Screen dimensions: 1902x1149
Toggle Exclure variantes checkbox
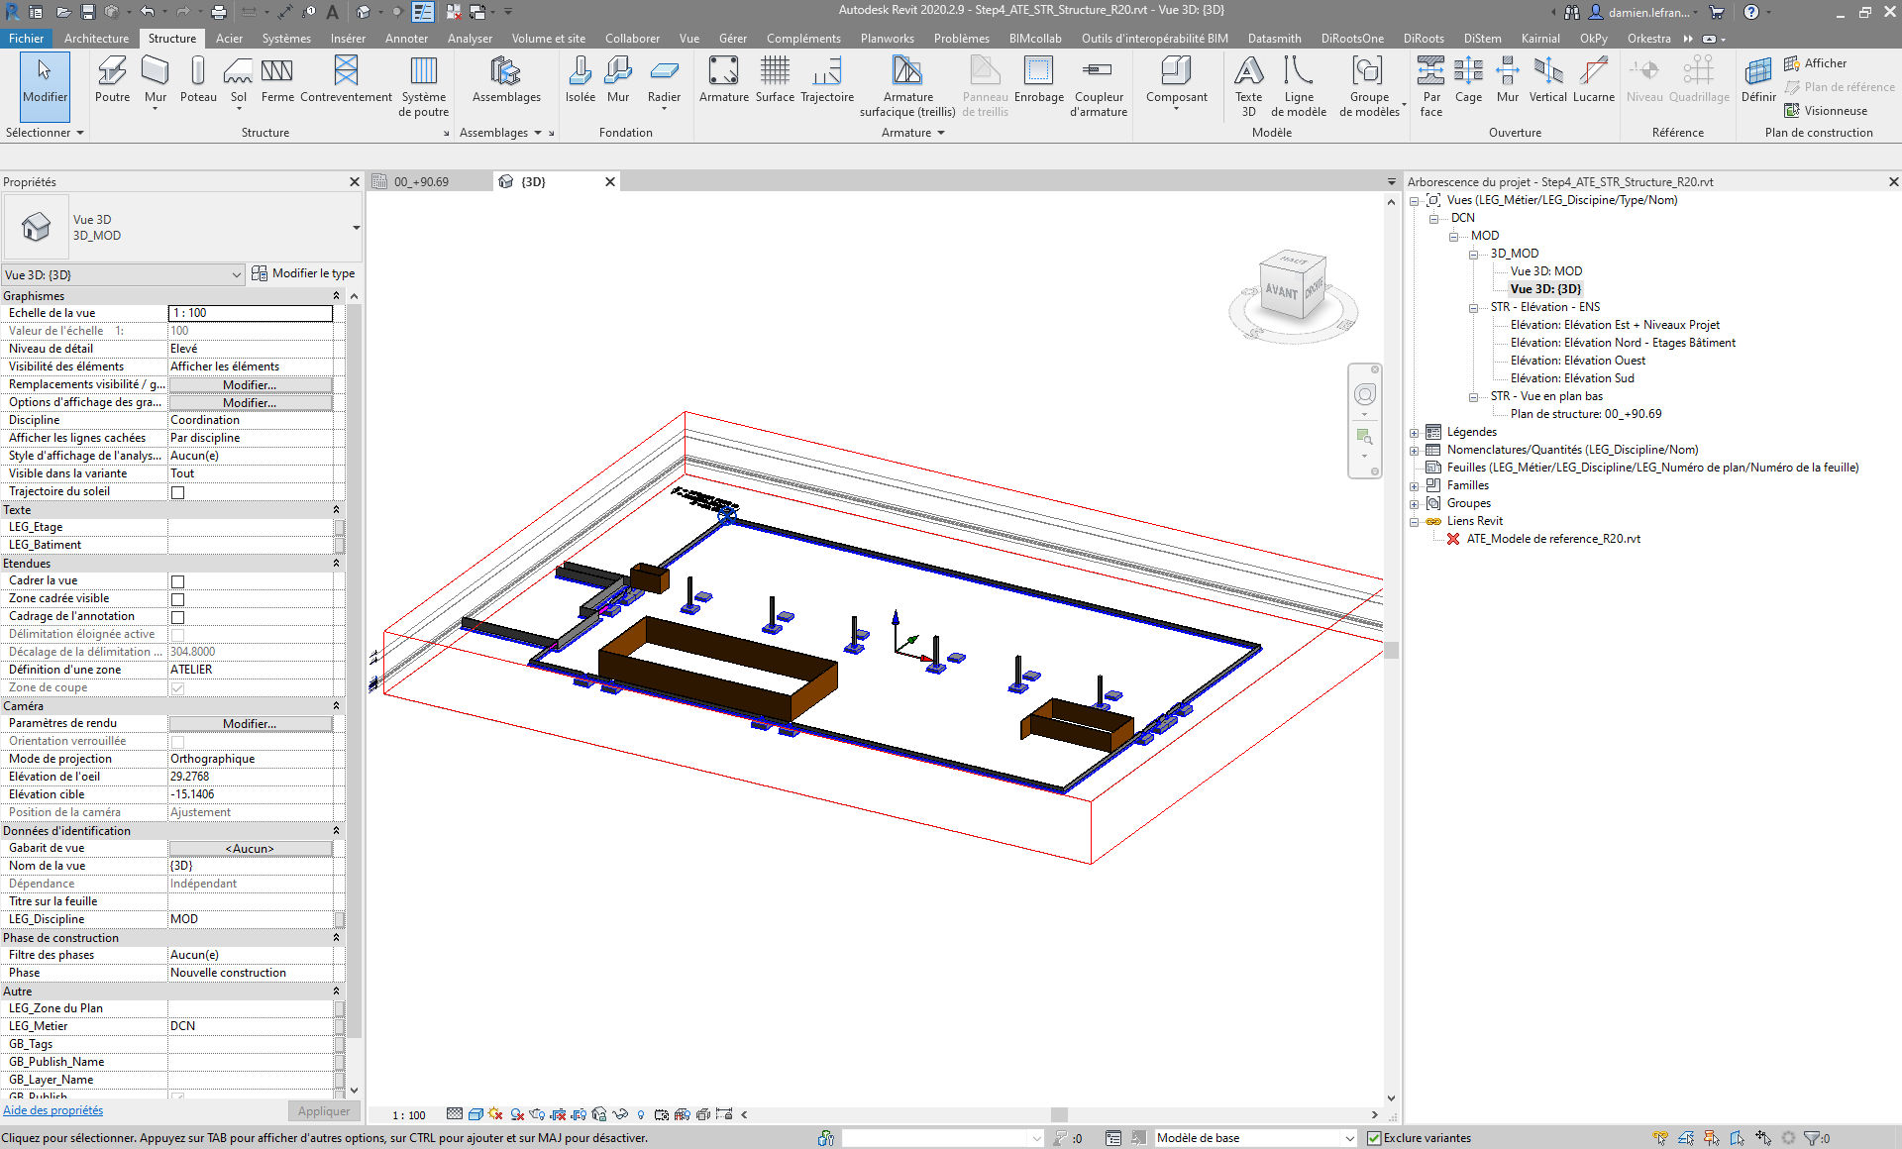click(1374, 1138)
